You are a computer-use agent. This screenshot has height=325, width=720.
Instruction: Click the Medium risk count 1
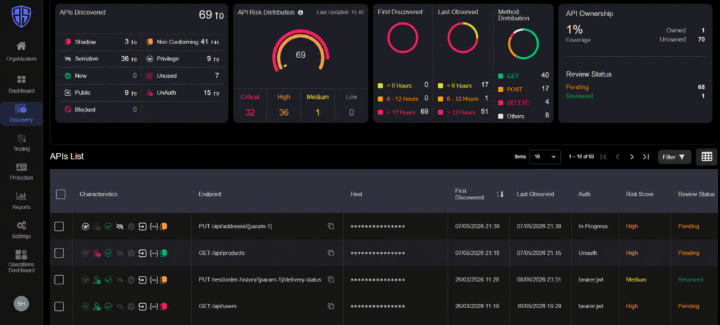click(317, 112)
